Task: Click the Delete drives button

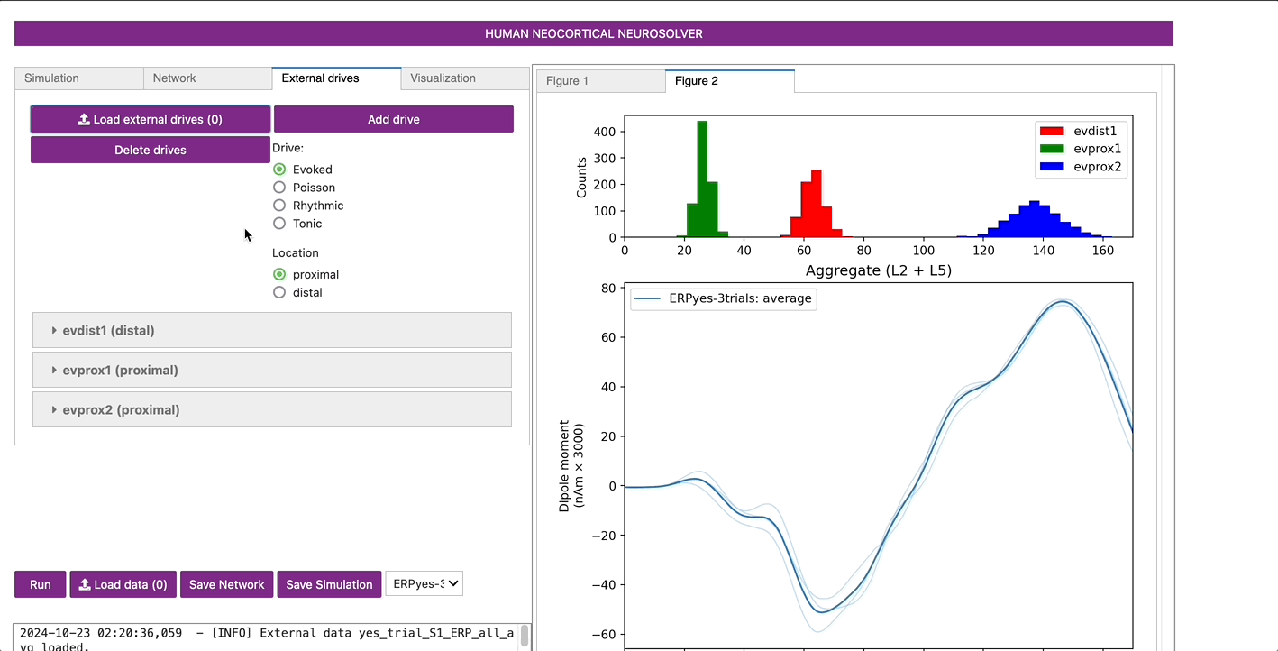Action: pyautogui.click(x=151, y=150)
